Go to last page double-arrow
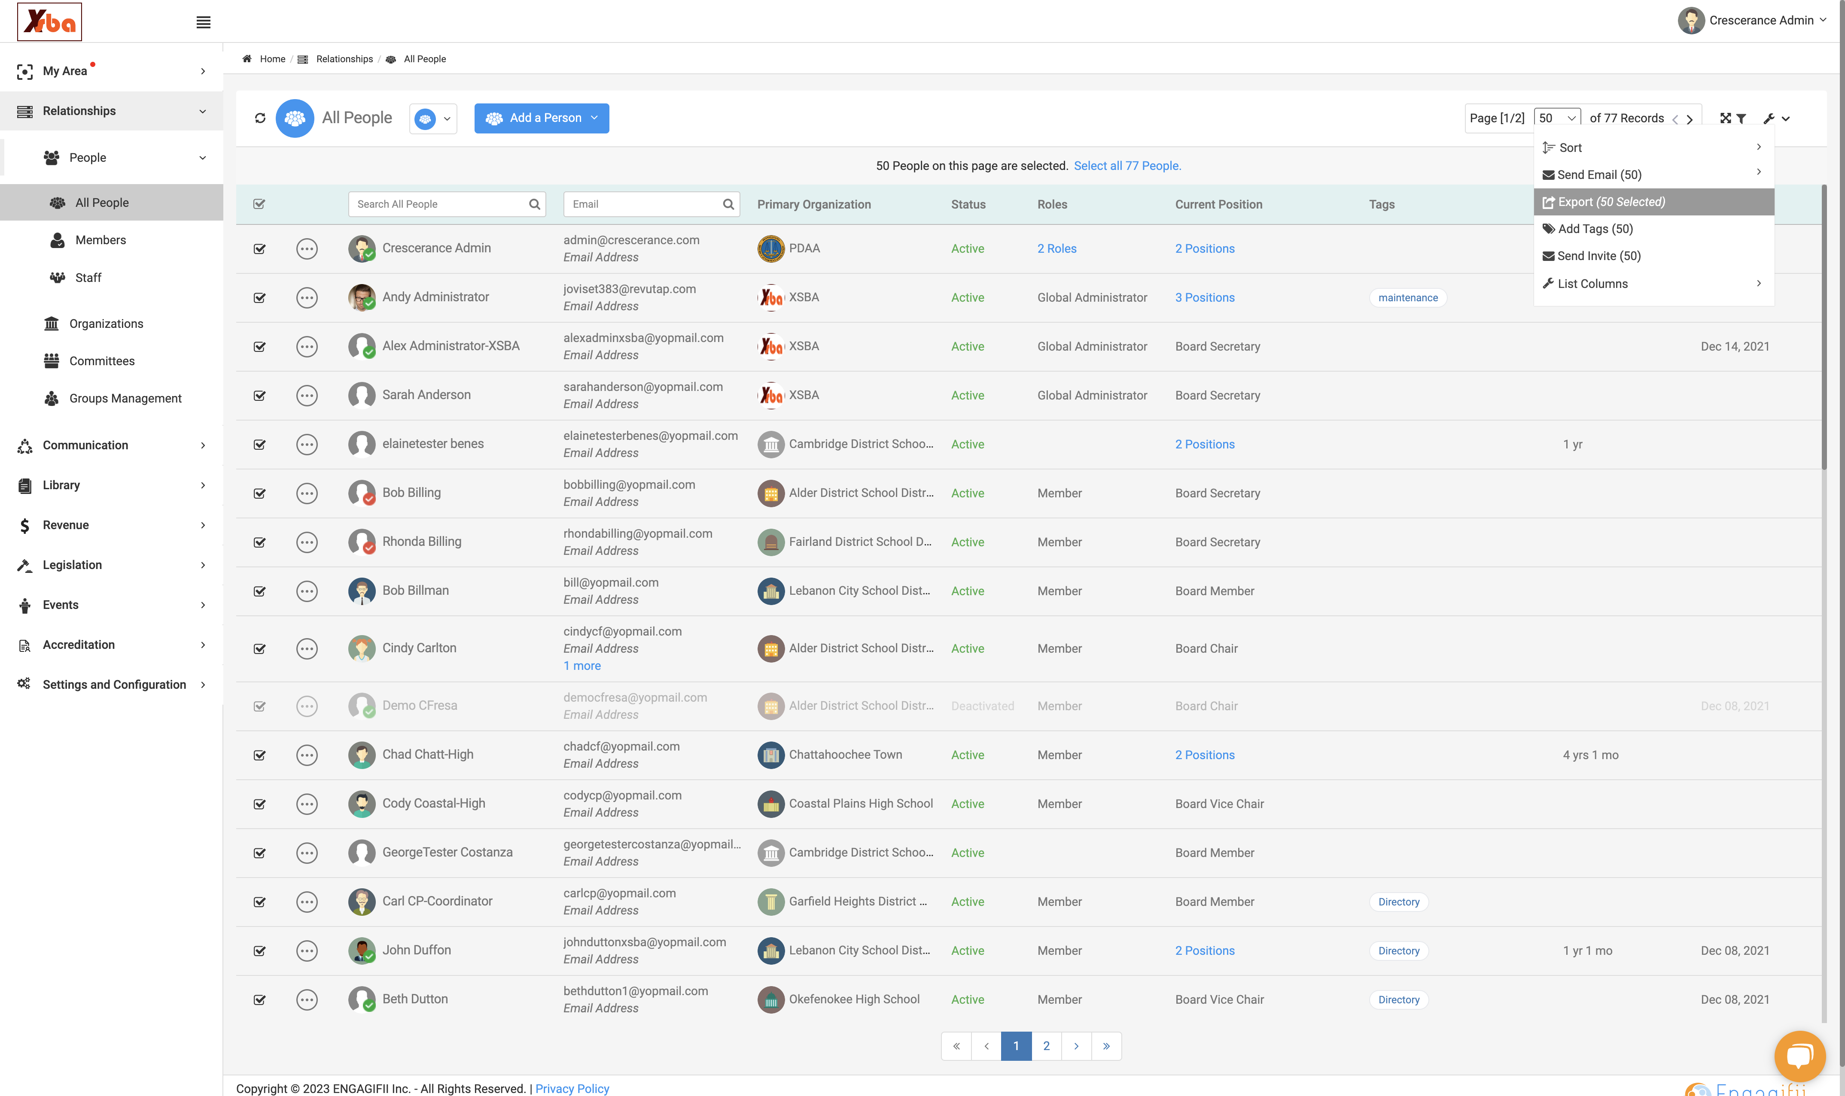 click(x=1106, y=1046)
